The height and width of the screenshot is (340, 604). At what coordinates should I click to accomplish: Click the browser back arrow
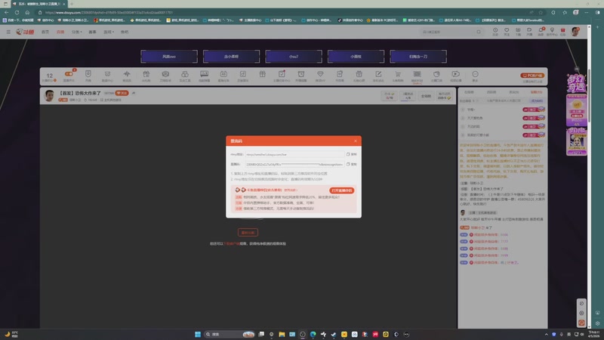click(7, 12)
